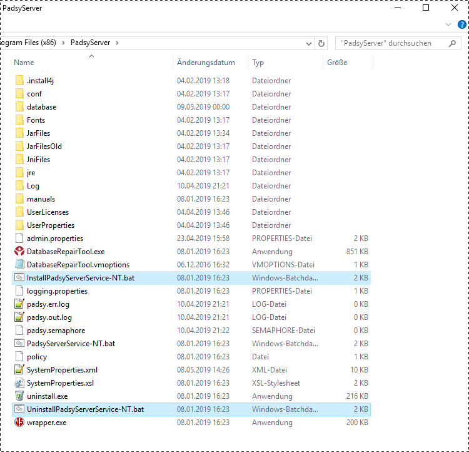Screen dimensions: 469x452
Task: Expand the ribbon with the chevron
Action: (x=448, y=24)
